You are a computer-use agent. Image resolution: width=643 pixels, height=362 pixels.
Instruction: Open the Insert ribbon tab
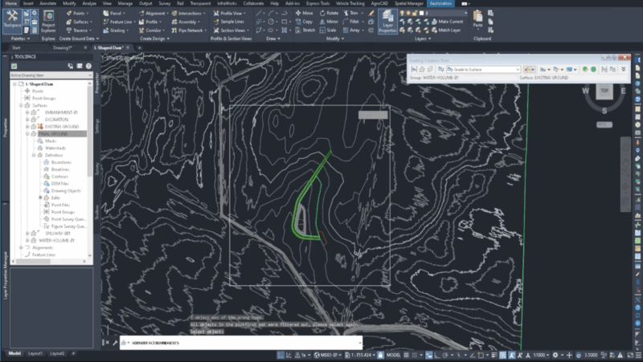pyautogui.click(x=28, y=3)
